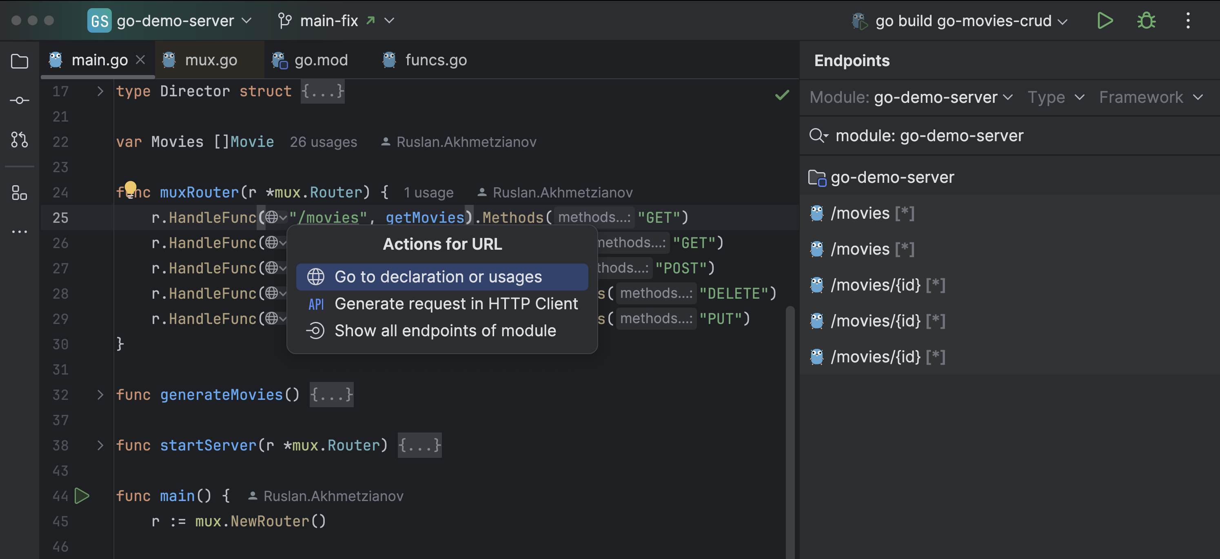The width and height of the screenshot is (1220, 559).
Task: Switch to the funcs.go tab
Action: [425, 60]
